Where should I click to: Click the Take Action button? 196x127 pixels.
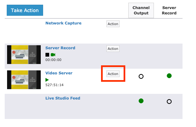click(x=25, y=10)
